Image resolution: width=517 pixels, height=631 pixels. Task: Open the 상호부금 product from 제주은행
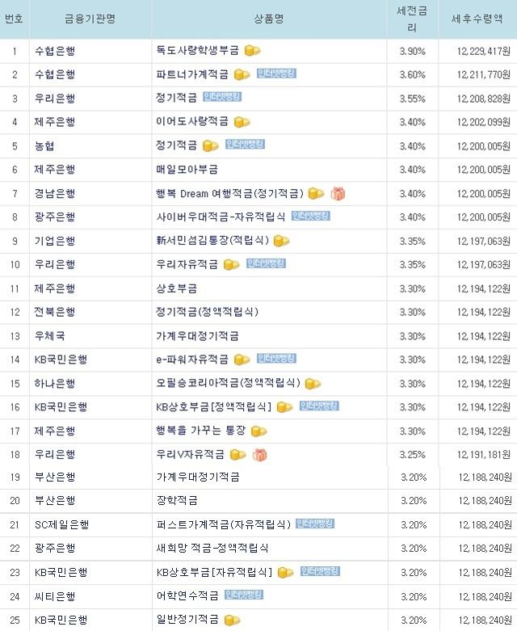177,288
